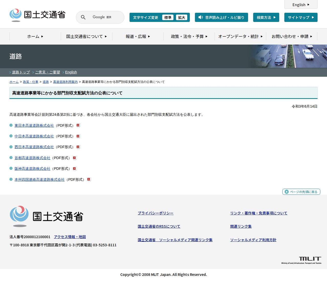The height and width of the screenshot is (282, 327).
Task: Expand the 検索方法 menu
Action: pos(266,17)
